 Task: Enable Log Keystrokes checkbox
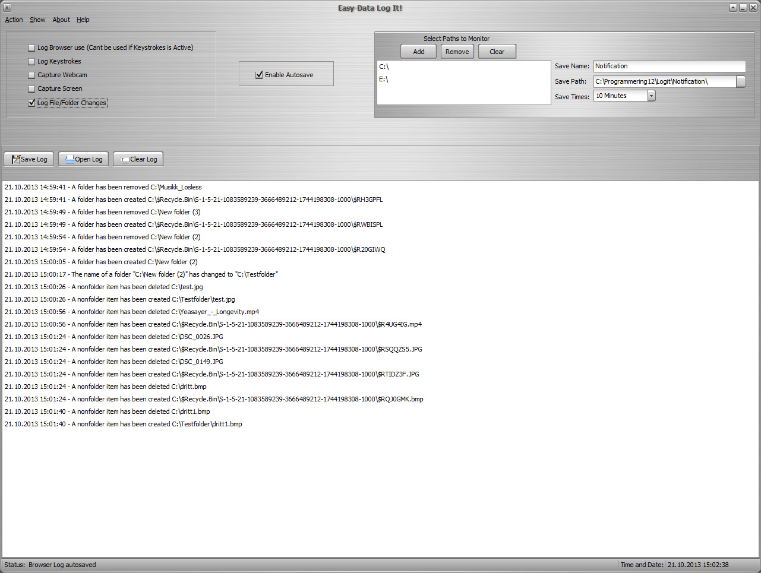click(x=31, y=62)
